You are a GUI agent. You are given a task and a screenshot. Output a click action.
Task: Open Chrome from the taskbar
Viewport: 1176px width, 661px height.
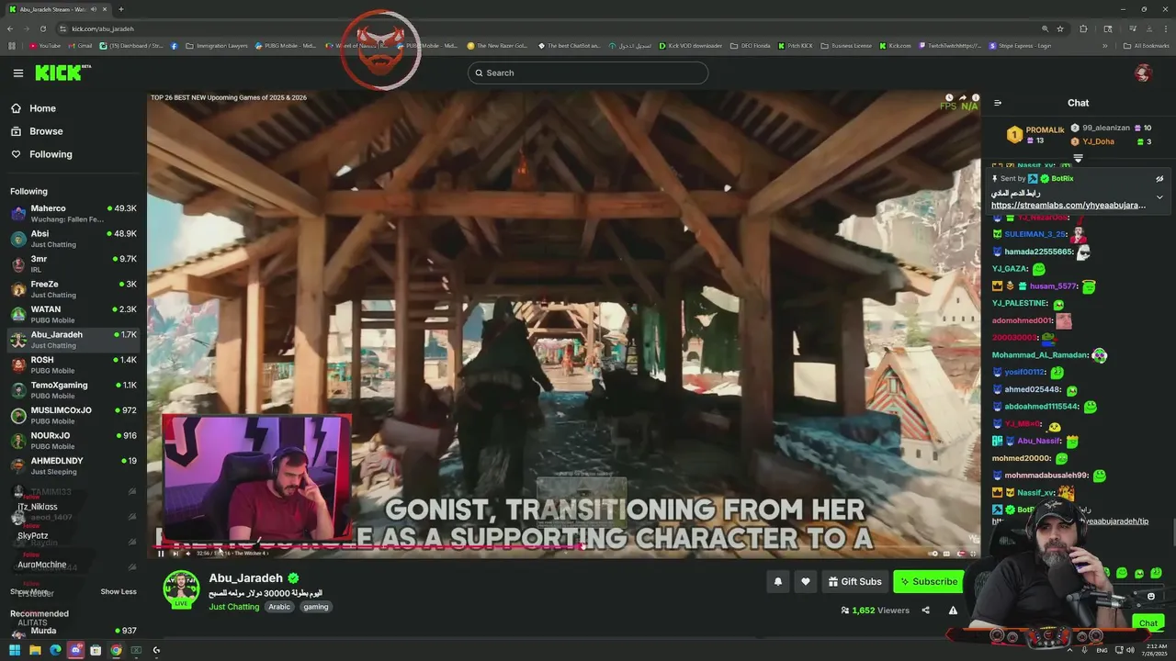116,650
